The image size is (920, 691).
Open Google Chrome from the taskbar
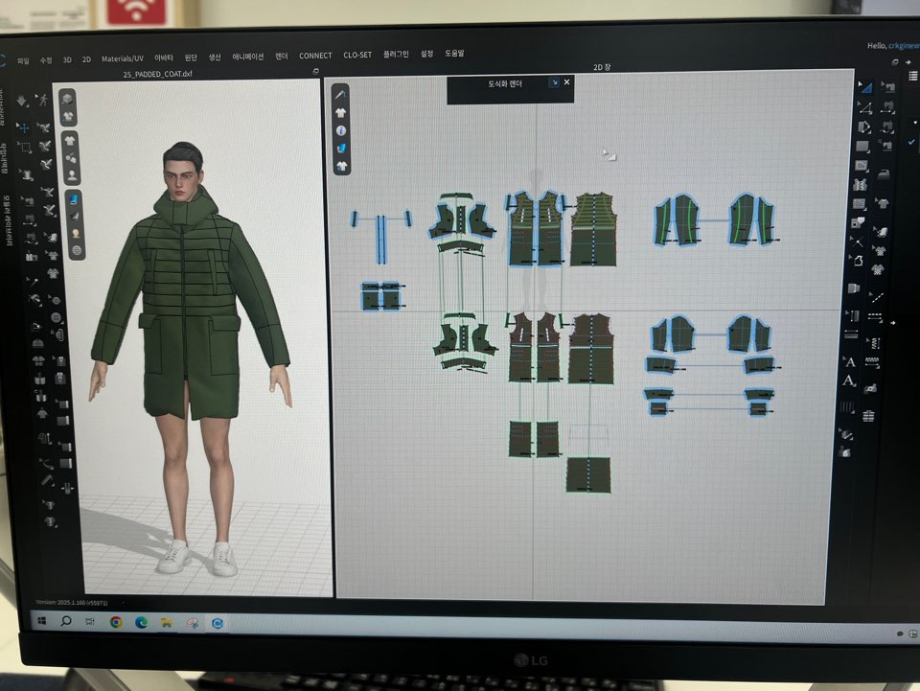[116, 622]
